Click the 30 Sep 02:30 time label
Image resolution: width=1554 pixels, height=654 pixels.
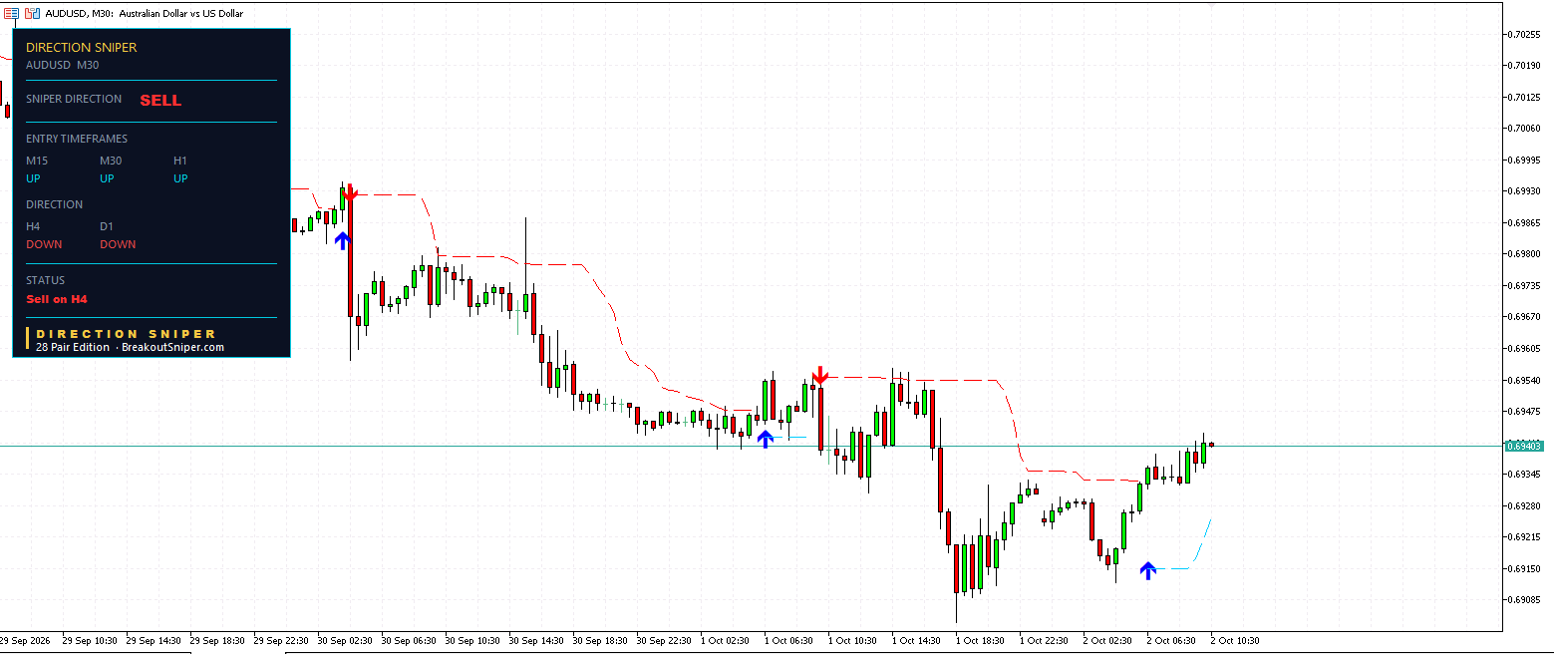point(344,641)
